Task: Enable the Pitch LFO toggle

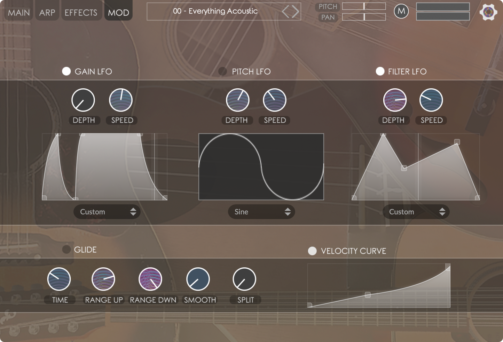Action: click(222, 71)
